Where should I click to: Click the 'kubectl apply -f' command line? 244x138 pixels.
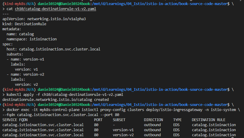click(63, 95)
